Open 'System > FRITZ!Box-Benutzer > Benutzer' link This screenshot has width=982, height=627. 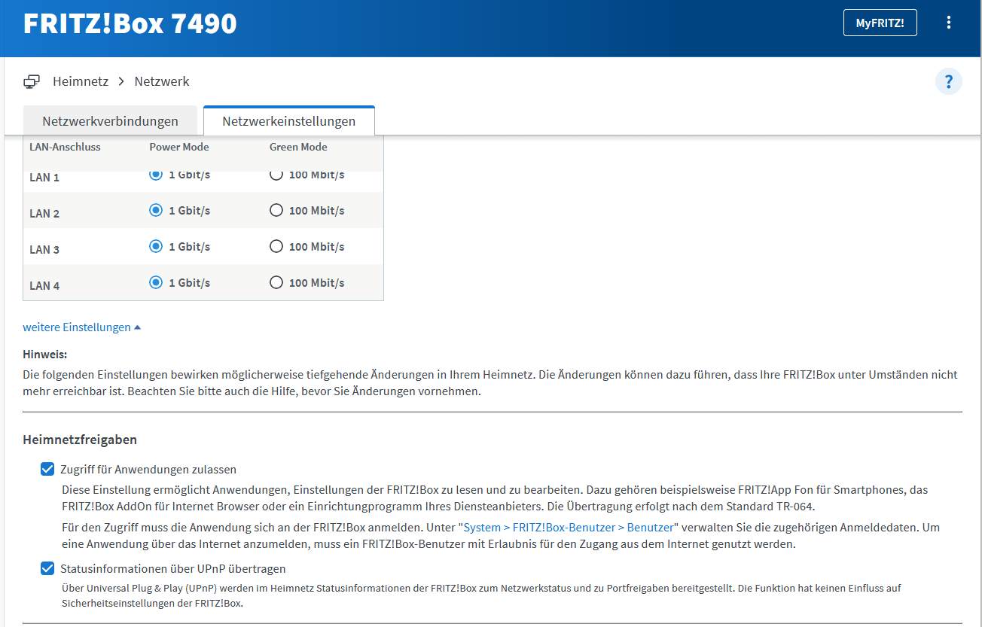[569, 528]
